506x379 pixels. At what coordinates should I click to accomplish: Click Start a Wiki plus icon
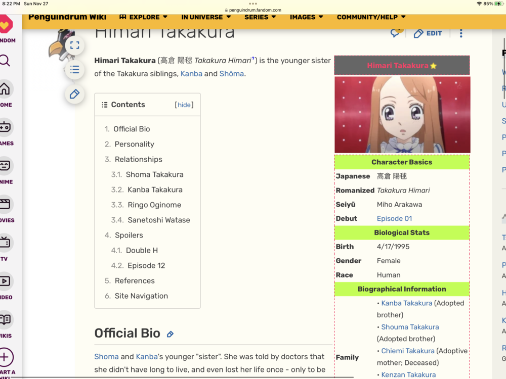pyautogui.click(x=5, y=357)
